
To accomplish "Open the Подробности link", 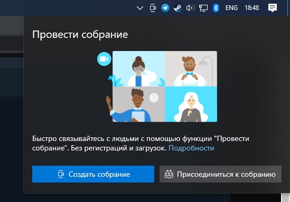I will (x=191, y=148).
